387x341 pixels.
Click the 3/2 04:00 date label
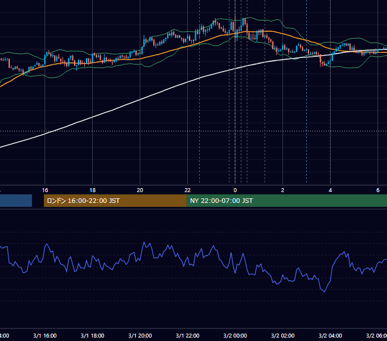[x=330, y=335]
